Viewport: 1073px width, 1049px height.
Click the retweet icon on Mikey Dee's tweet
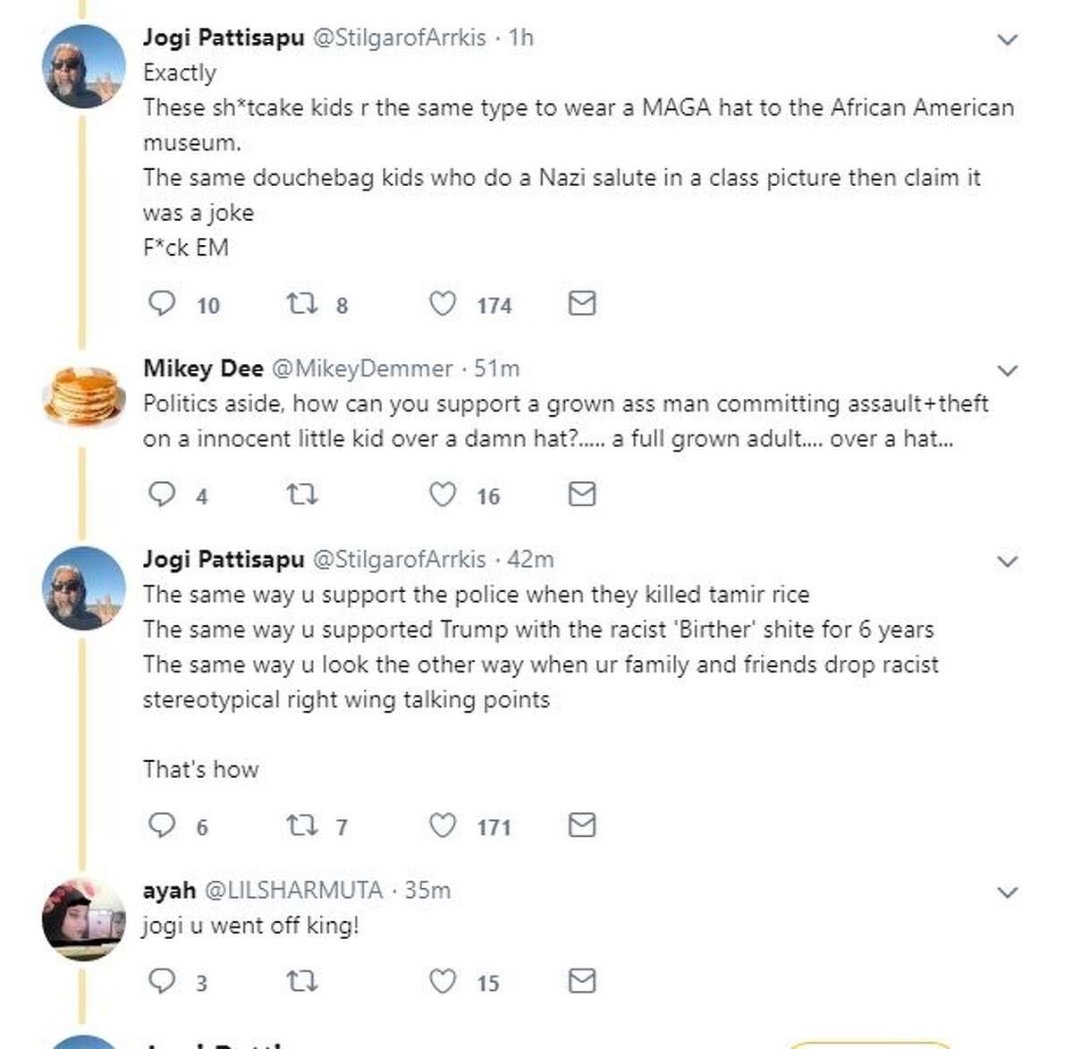click(x=302, y=494)
